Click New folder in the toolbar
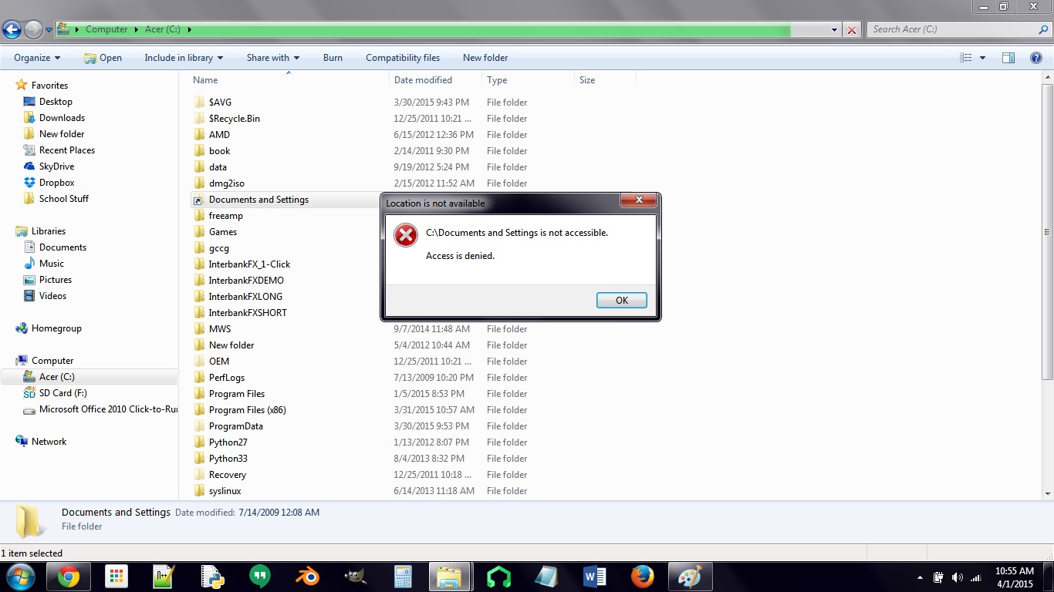Viewport: 1054px width, 592px height. click(485, 58)
